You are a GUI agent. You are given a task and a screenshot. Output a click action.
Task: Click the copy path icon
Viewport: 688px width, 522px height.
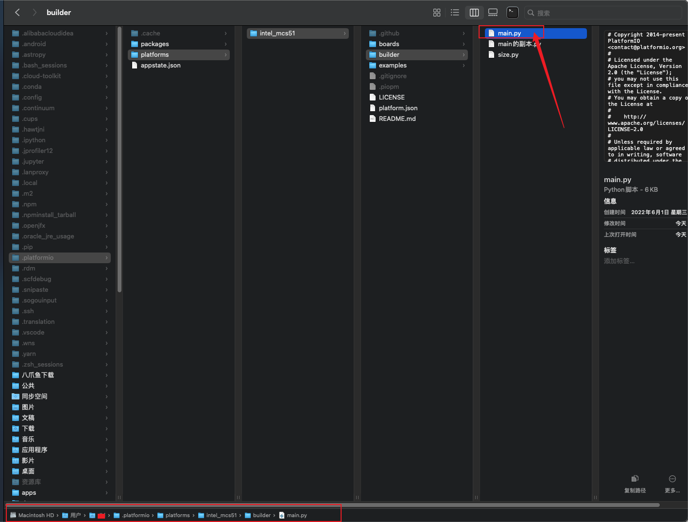[635, 479]
